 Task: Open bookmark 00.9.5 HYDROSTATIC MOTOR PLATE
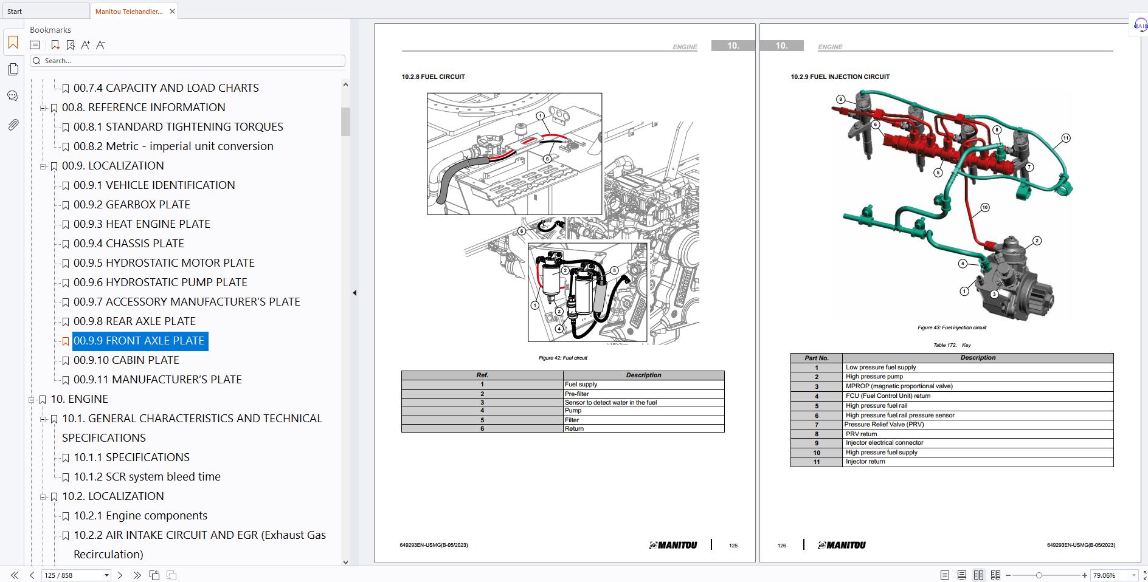164,263
